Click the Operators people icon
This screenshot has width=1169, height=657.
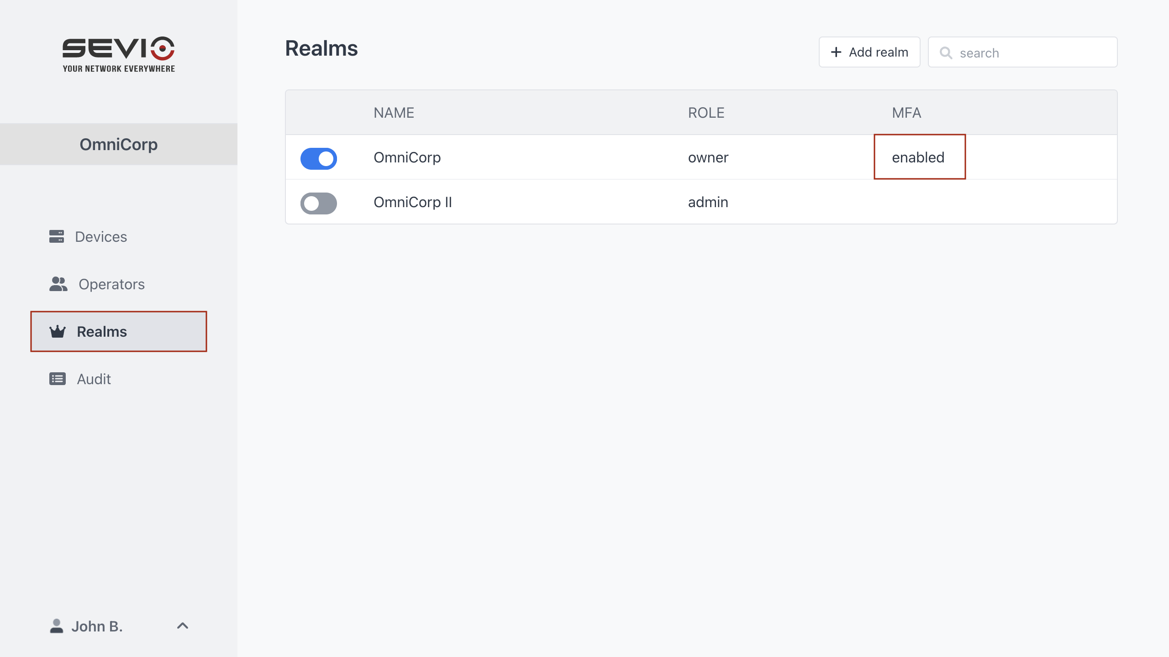click(58, 284)
